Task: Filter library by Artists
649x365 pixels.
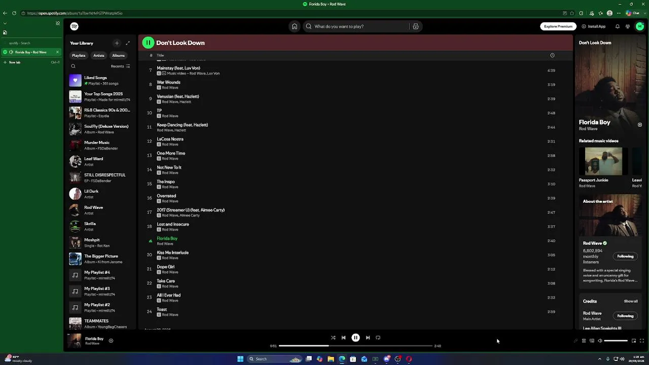Action: click(99, 55)
